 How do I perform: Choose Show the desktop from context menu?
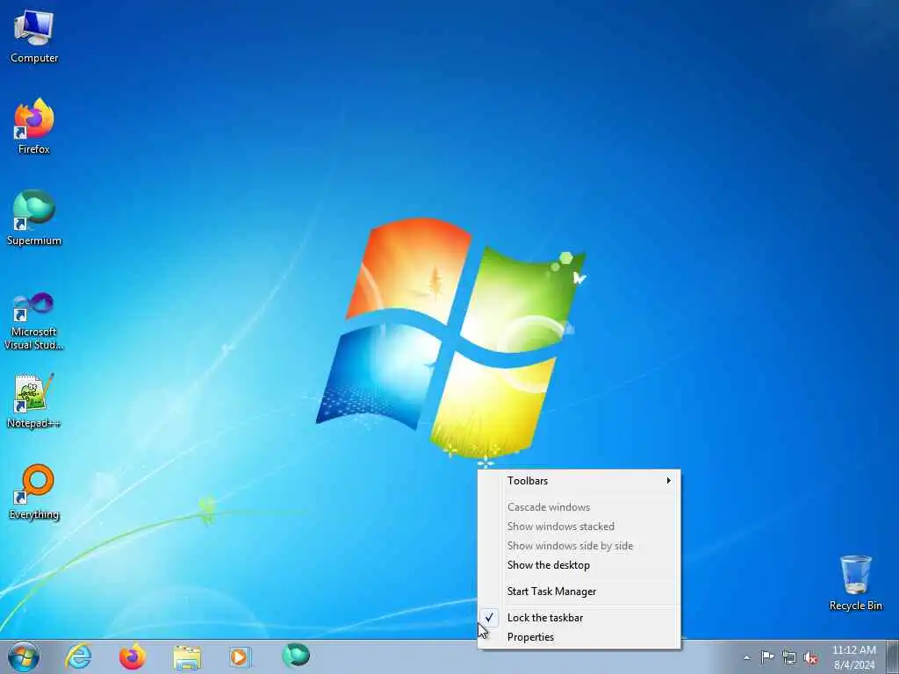point(579,565)
